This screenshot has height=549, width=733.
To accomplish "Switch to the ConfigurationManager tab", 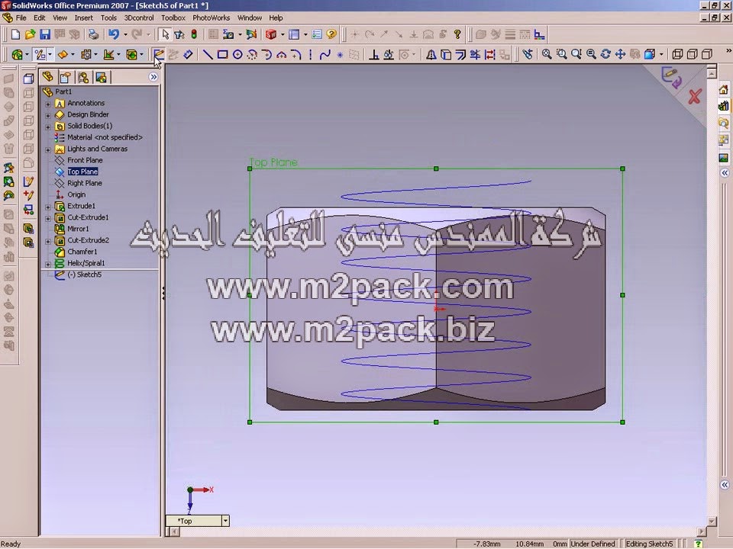I will pyautogui.click(x=84, y=77).
